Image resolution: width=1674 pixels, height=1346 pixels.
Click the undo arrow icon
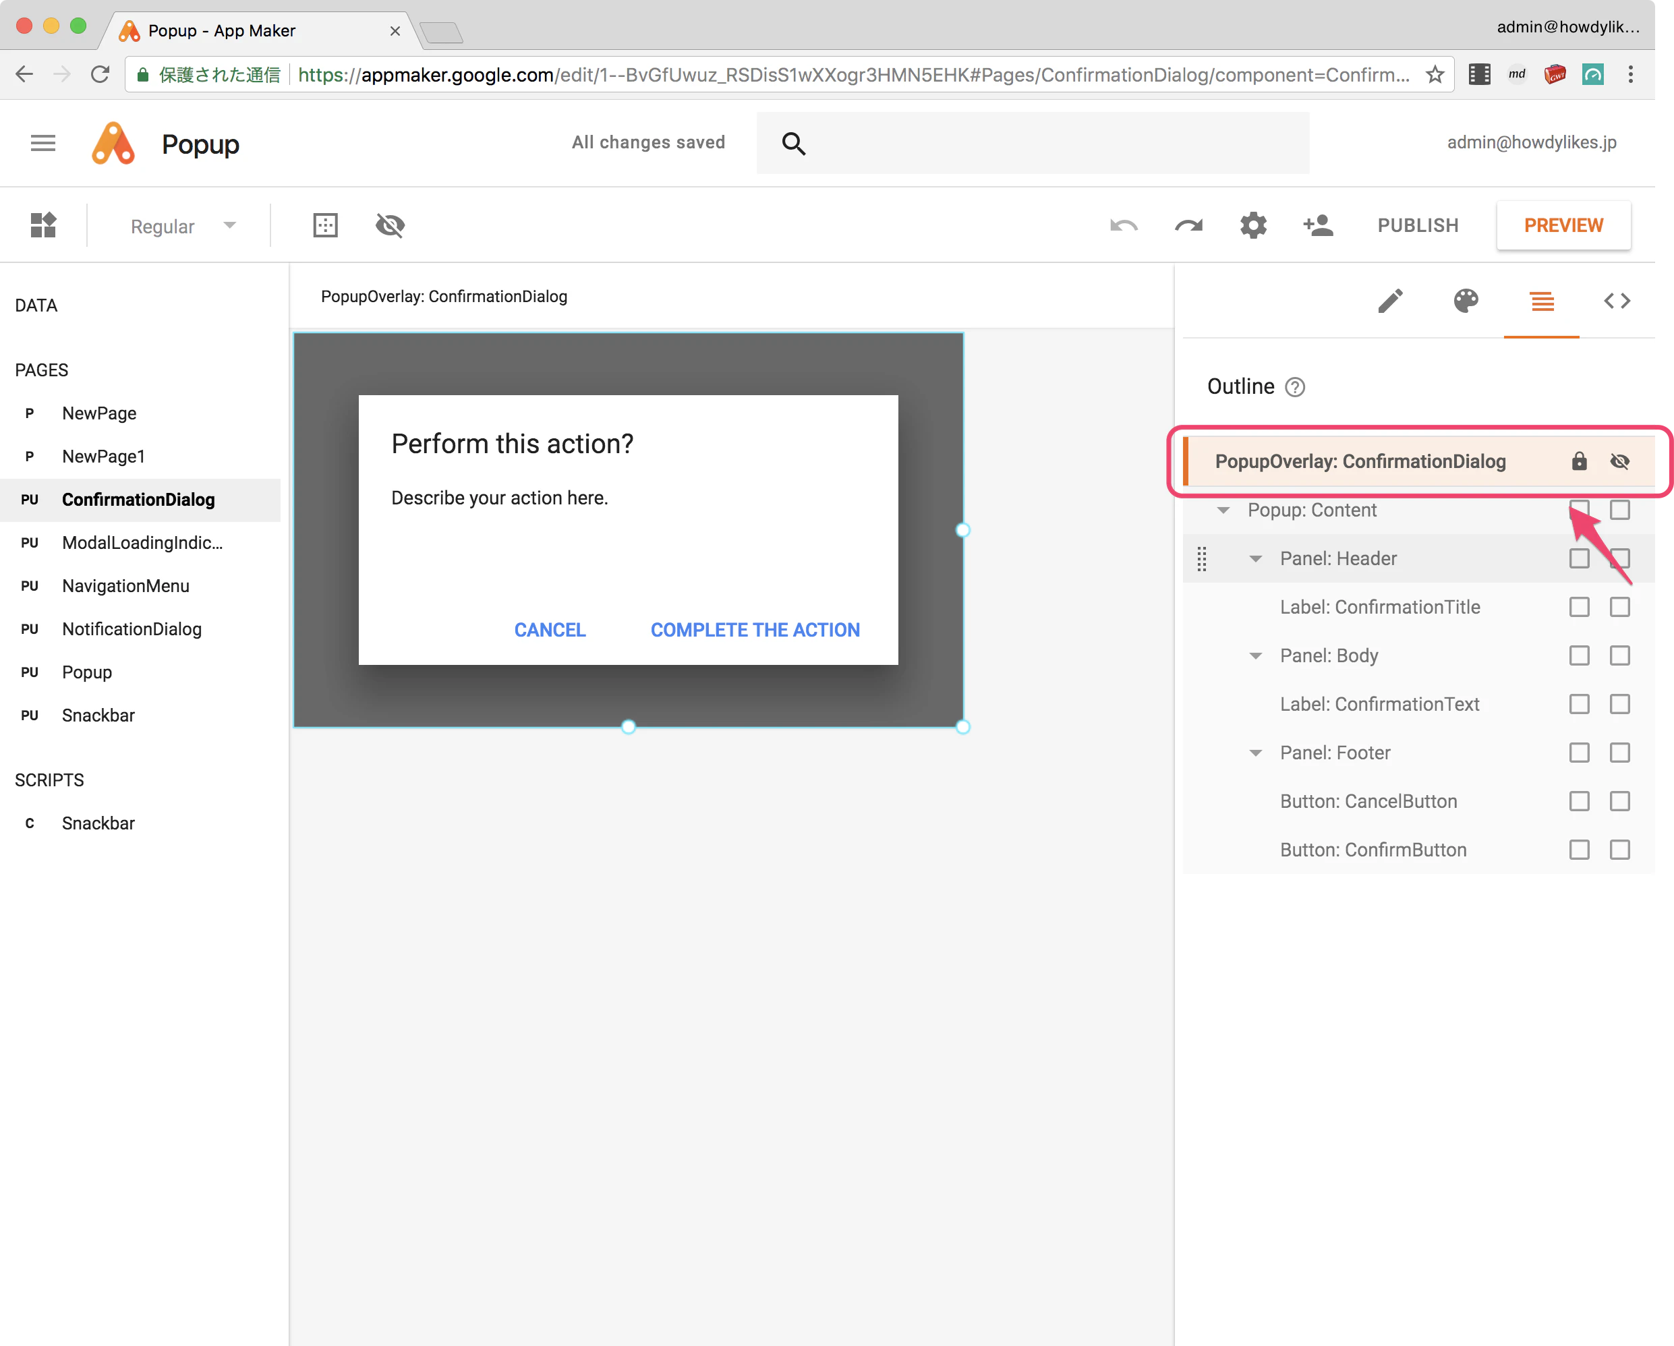(x=1124, y=225)
